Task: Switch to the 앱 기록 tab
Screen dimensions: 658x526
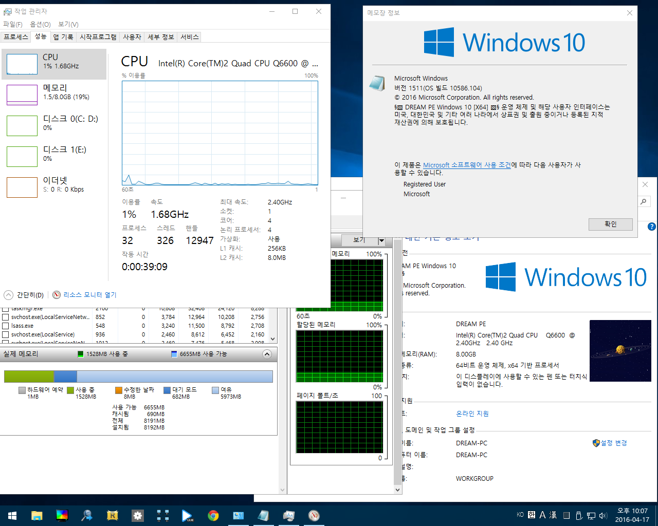Action: pyautogui.click(x=63, y=37)
